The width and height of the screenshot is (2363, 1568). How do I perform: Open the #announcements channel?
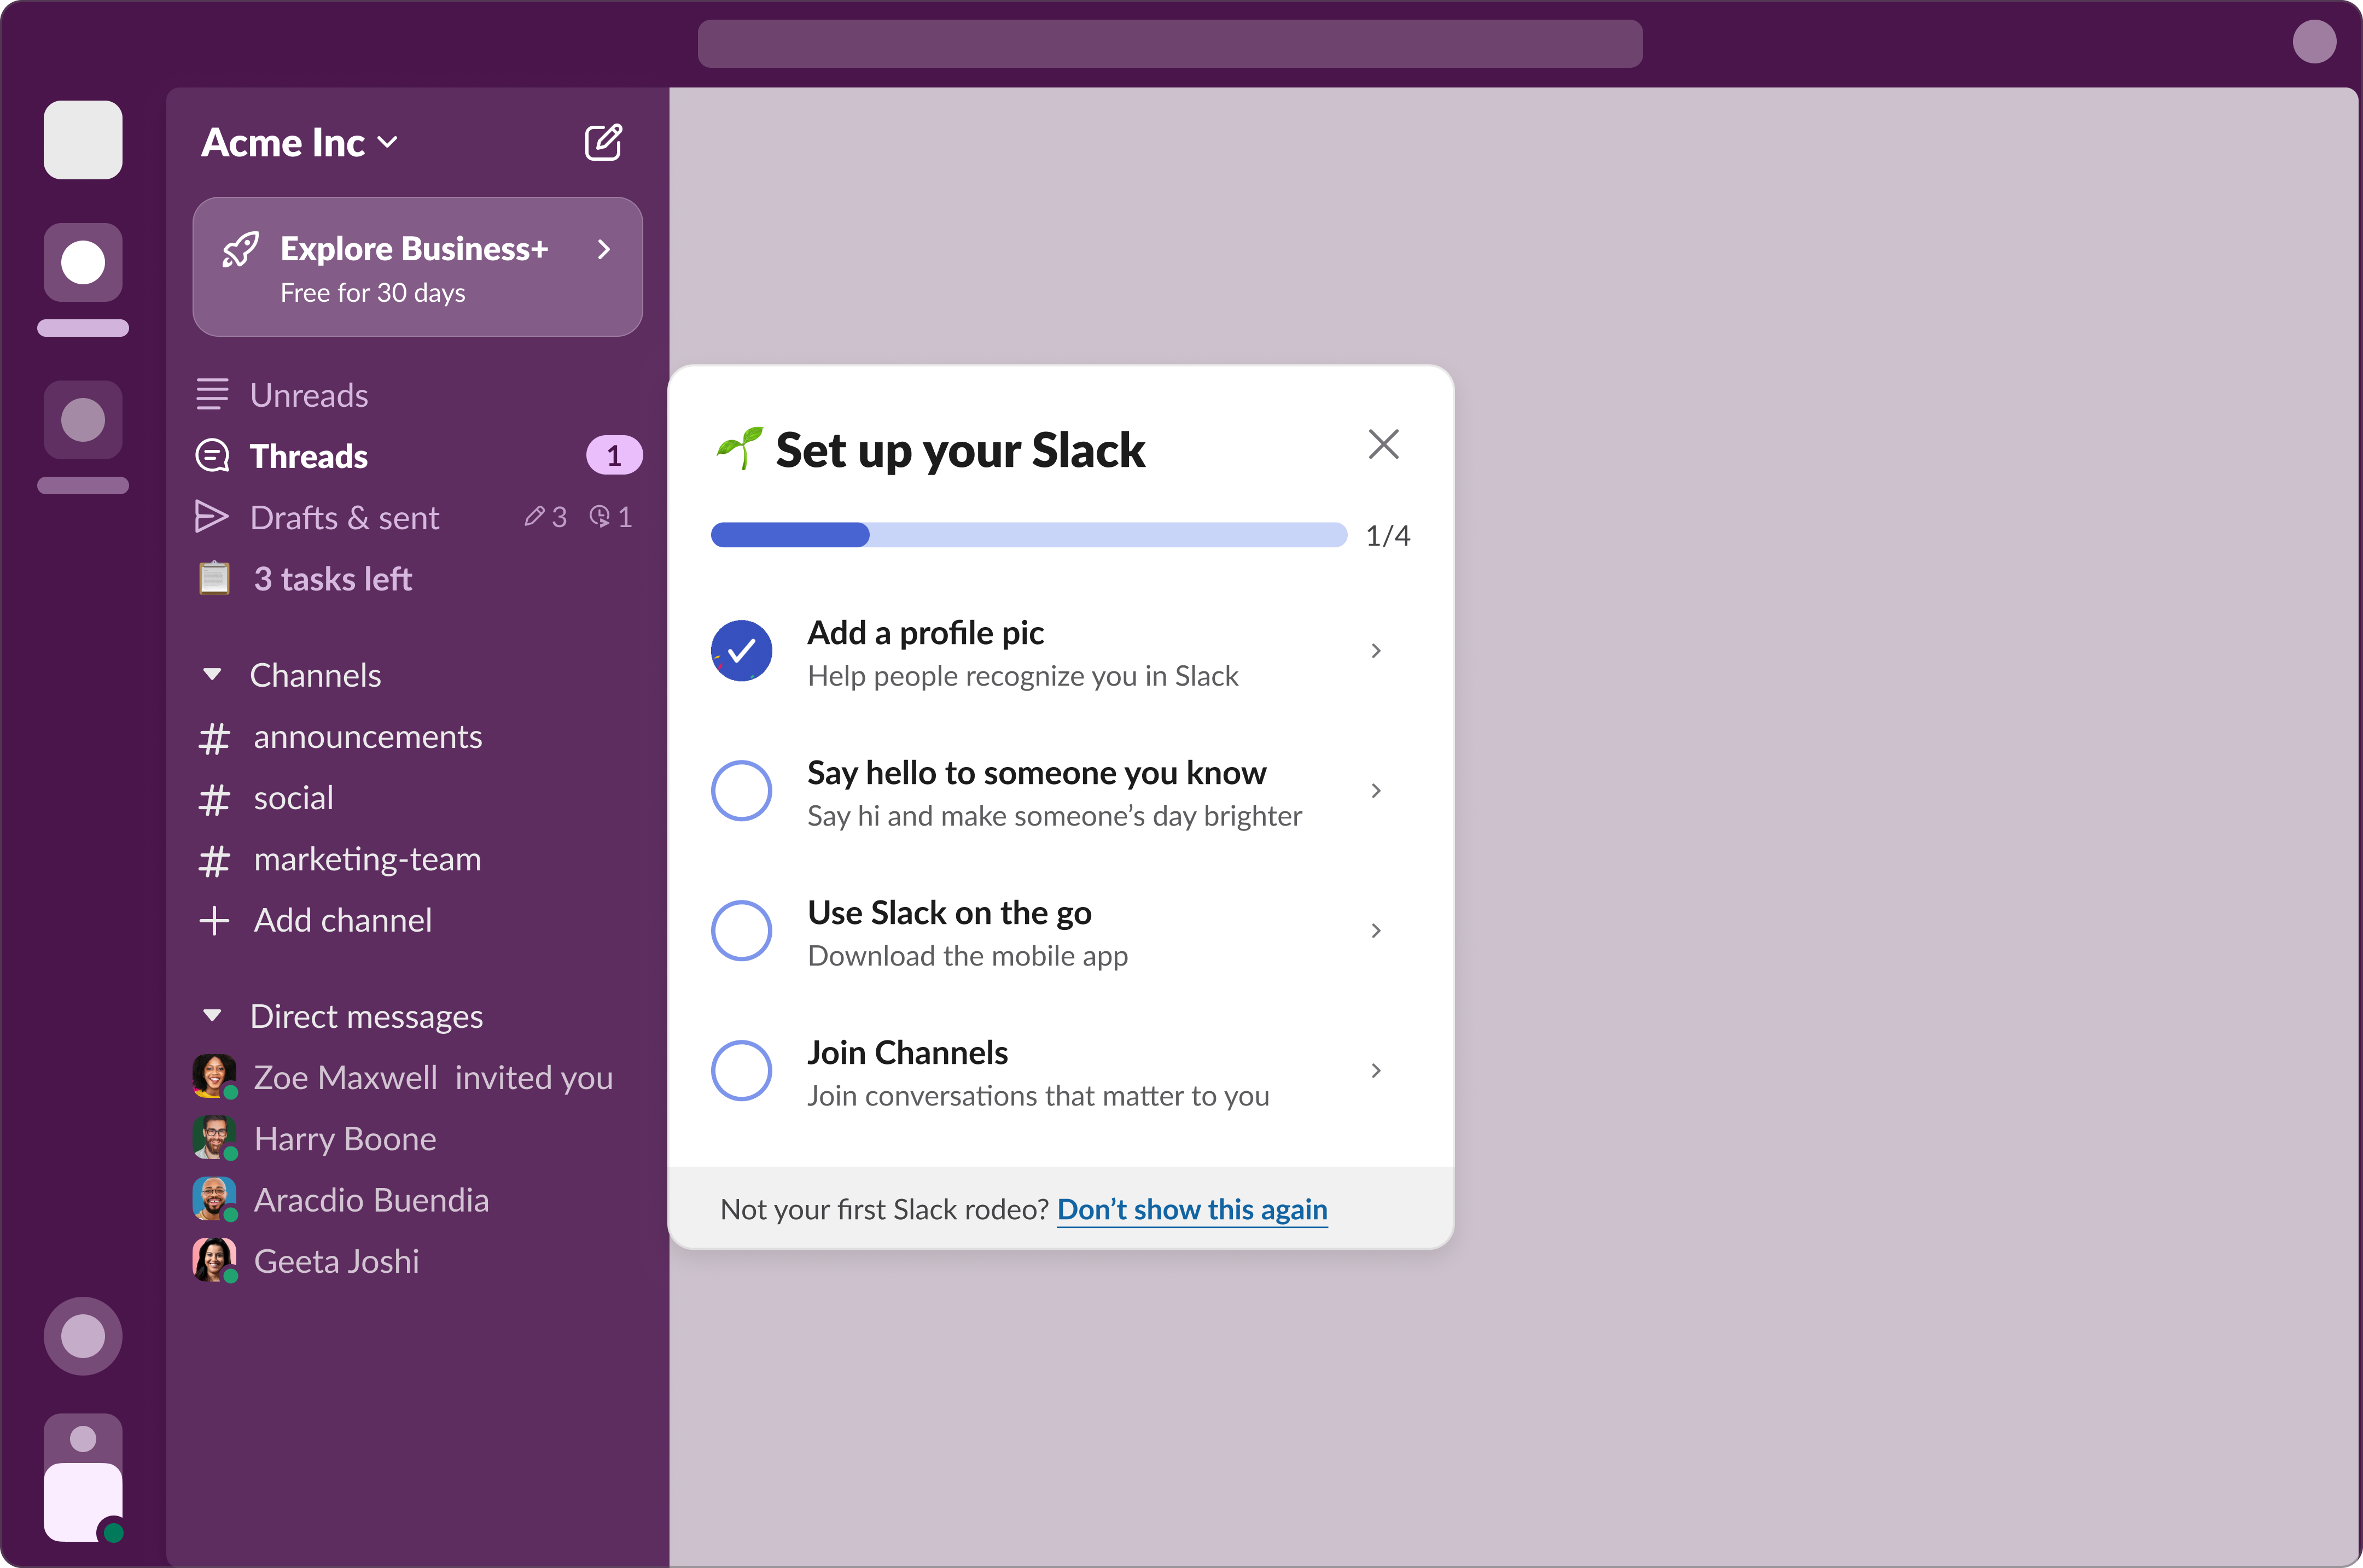tap(366, 737)
